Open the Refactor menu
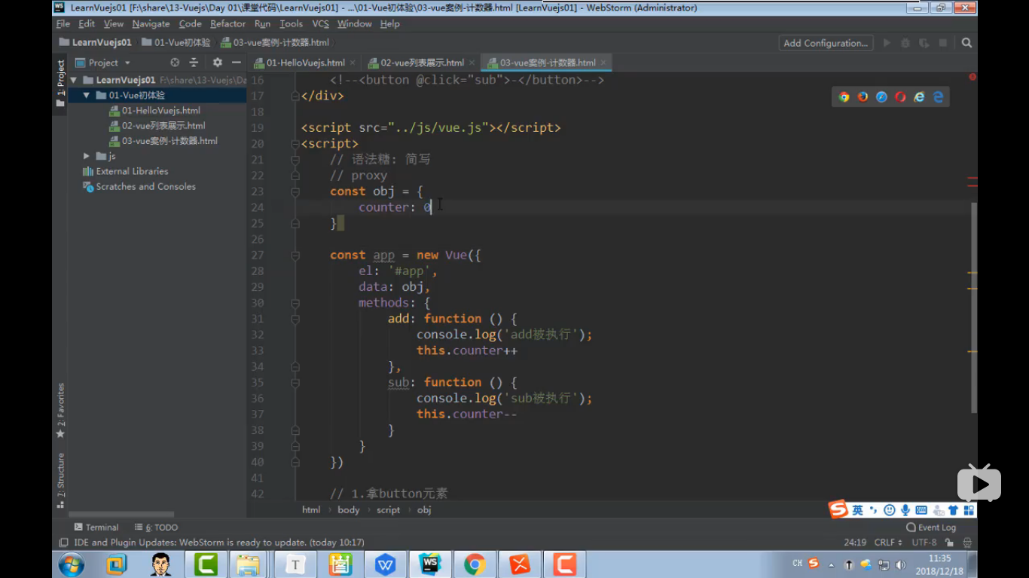 [x=227, y=24]
